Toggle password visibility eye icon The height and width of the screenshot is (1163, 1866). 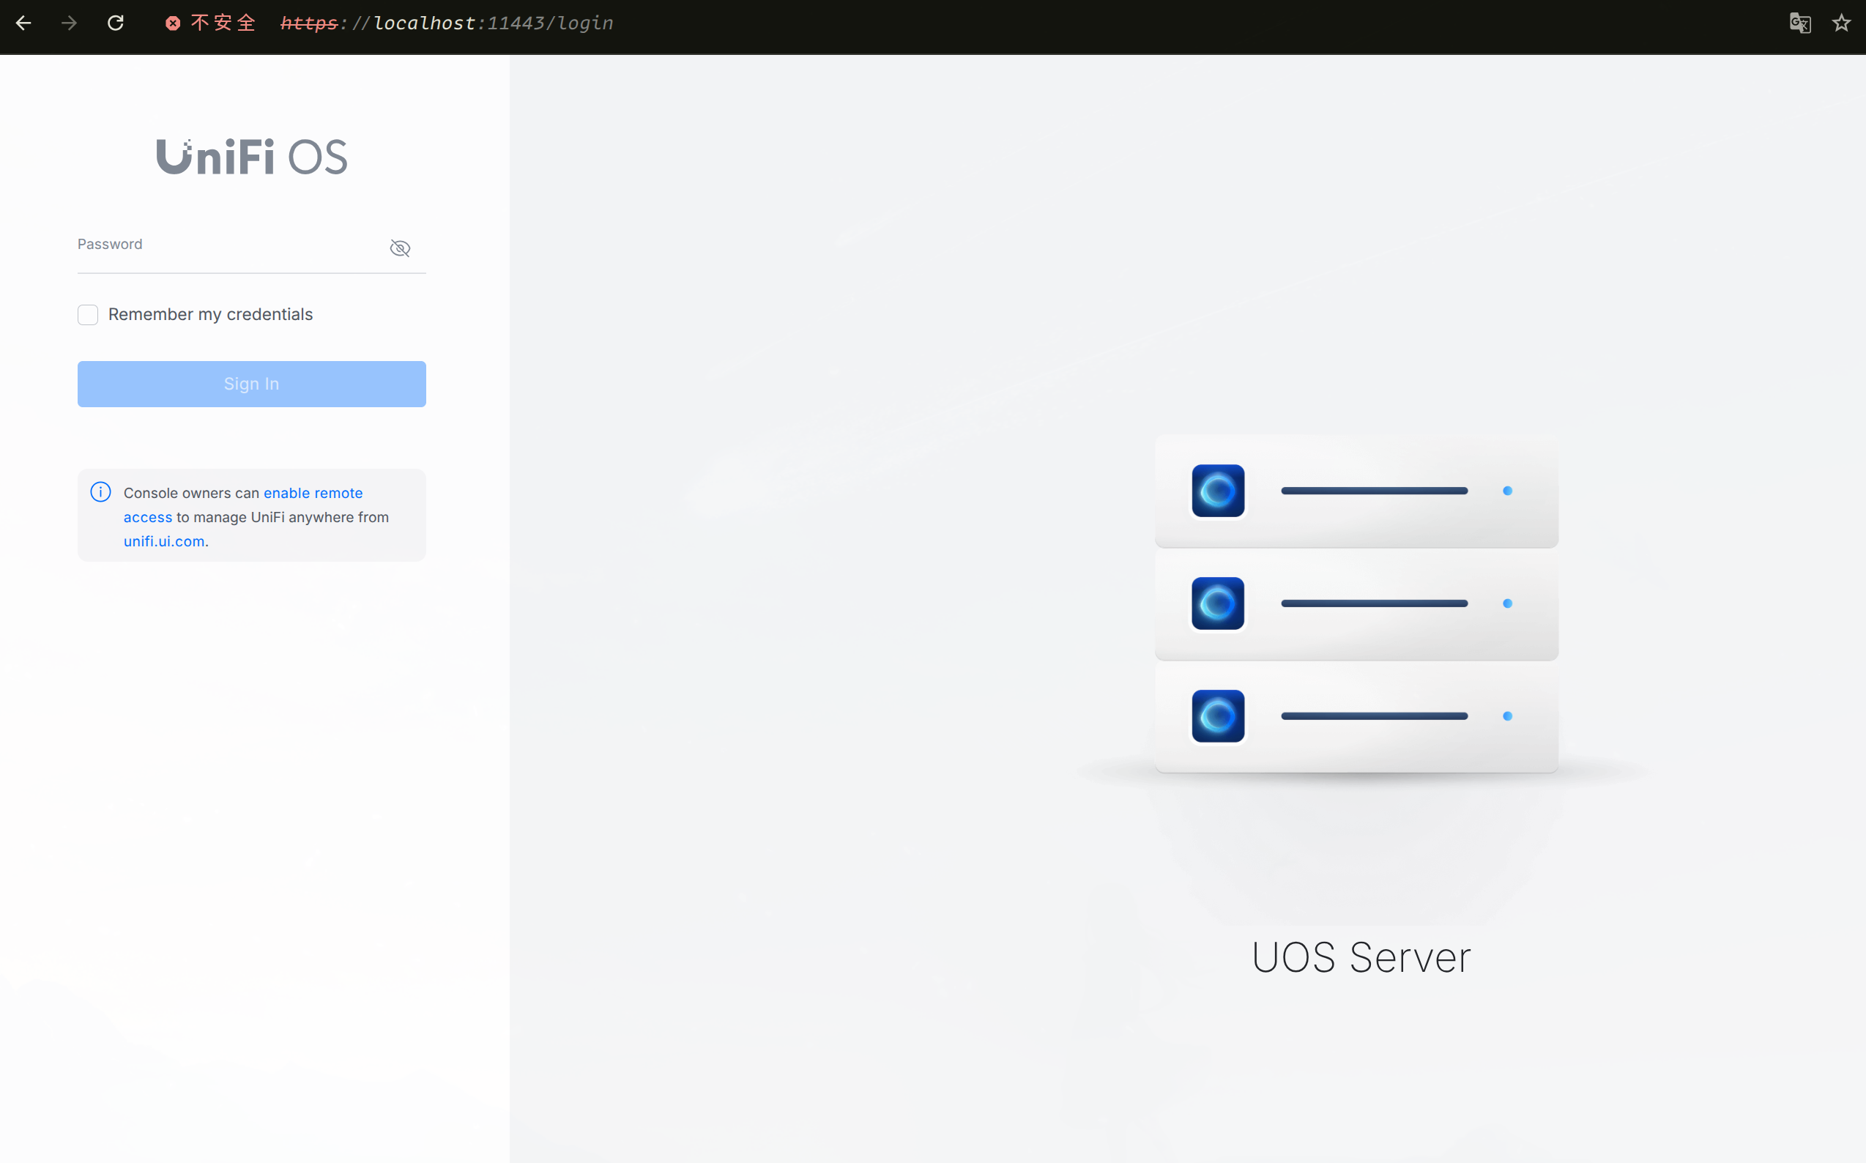tap(400, 248)
